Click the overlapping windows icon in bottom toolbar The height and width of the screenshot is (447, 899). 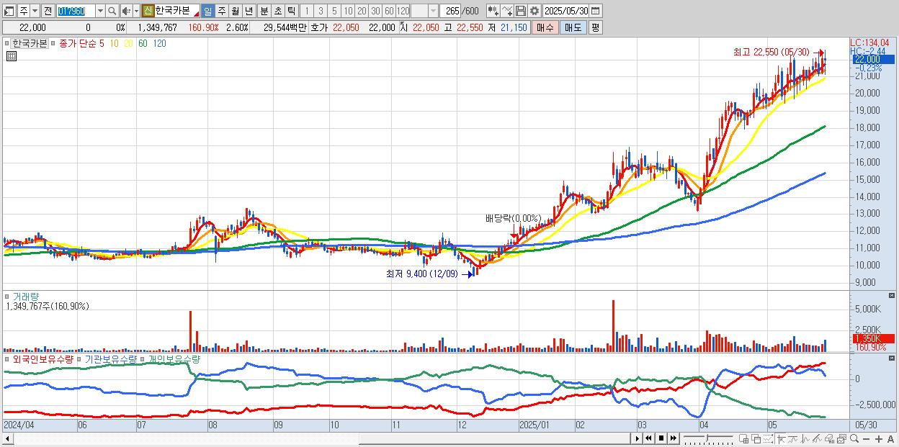pos(756,438)
